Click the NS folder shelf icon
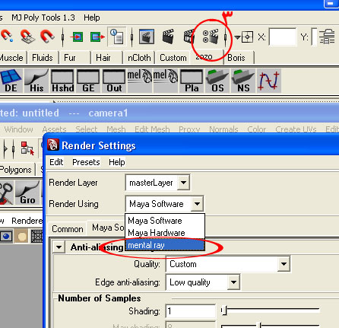Viewport: 339px width, 328px height. pyautogui.click(x=243, y=81)
